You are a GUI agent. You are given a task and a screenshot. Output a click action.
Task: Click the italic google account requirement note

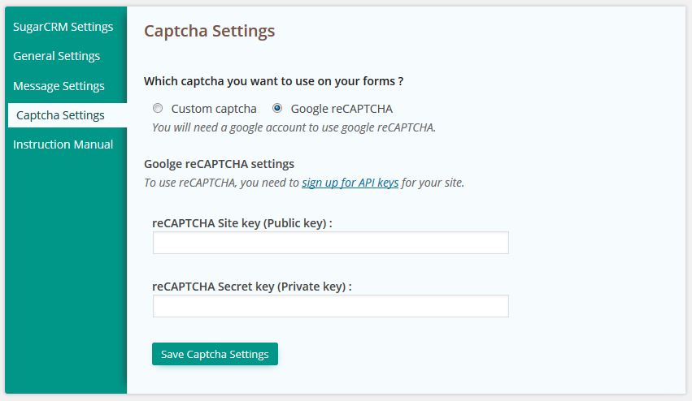click(294, 127)
